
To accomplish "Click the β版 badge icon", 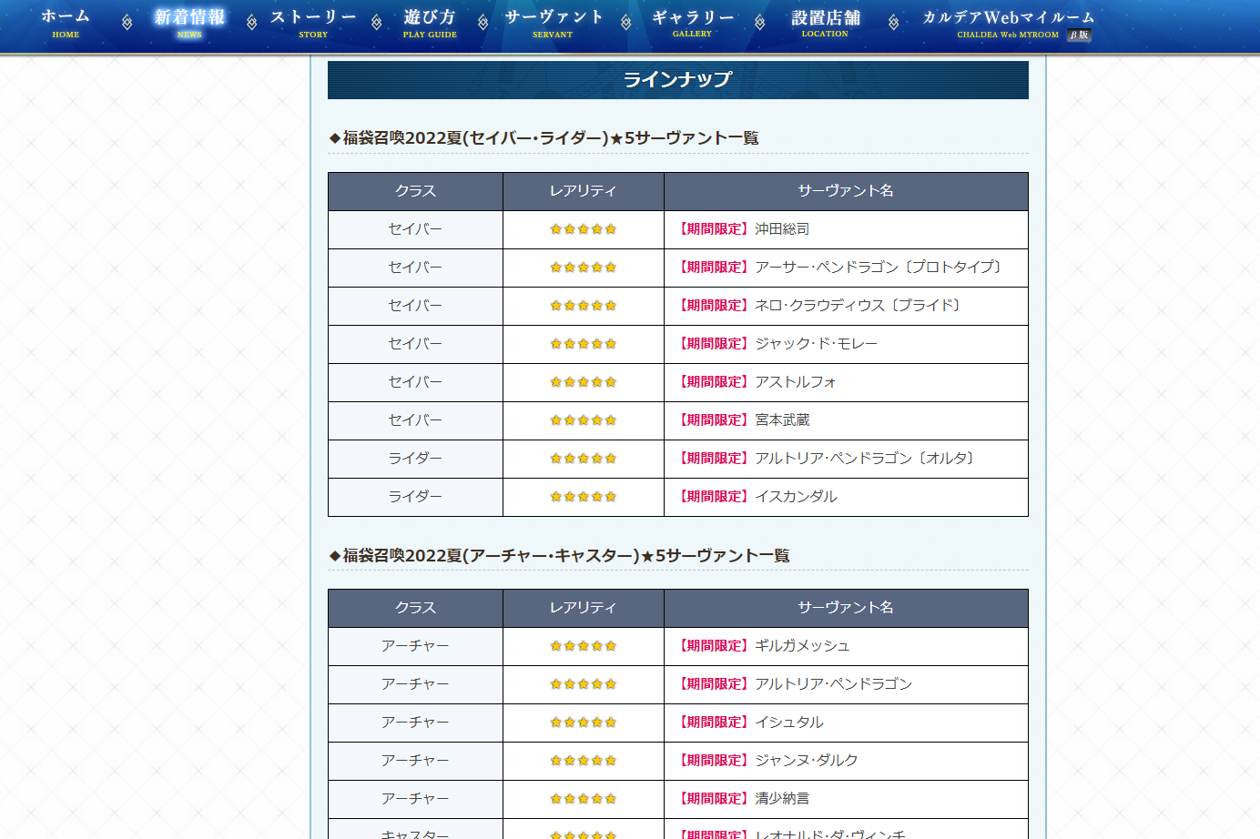I will [x=1080, y=35].
